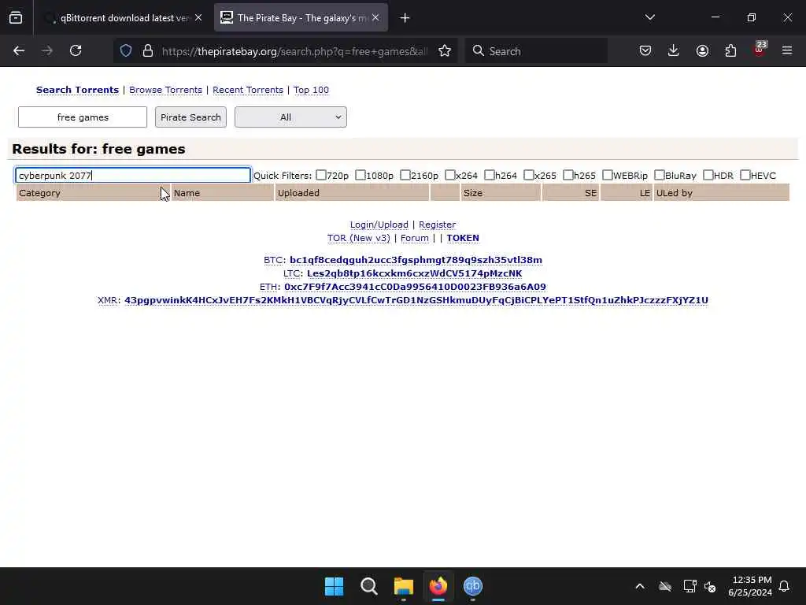Bookmark this page with star icon
The image size is (806, 605).
point(445,51)
